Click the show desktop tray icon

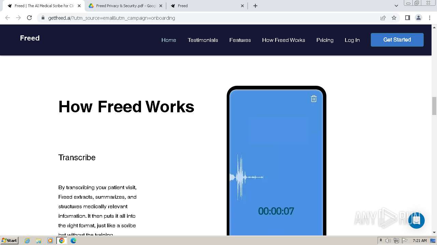pos(433,241)
